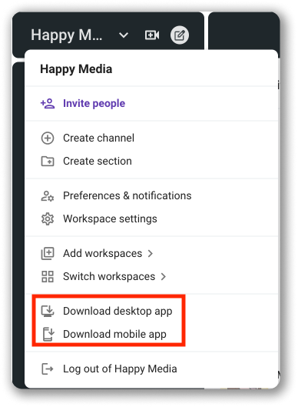Click the Download mobile app phone icon
The width and height of the screenshot is (298, 407).
(48, 334)
